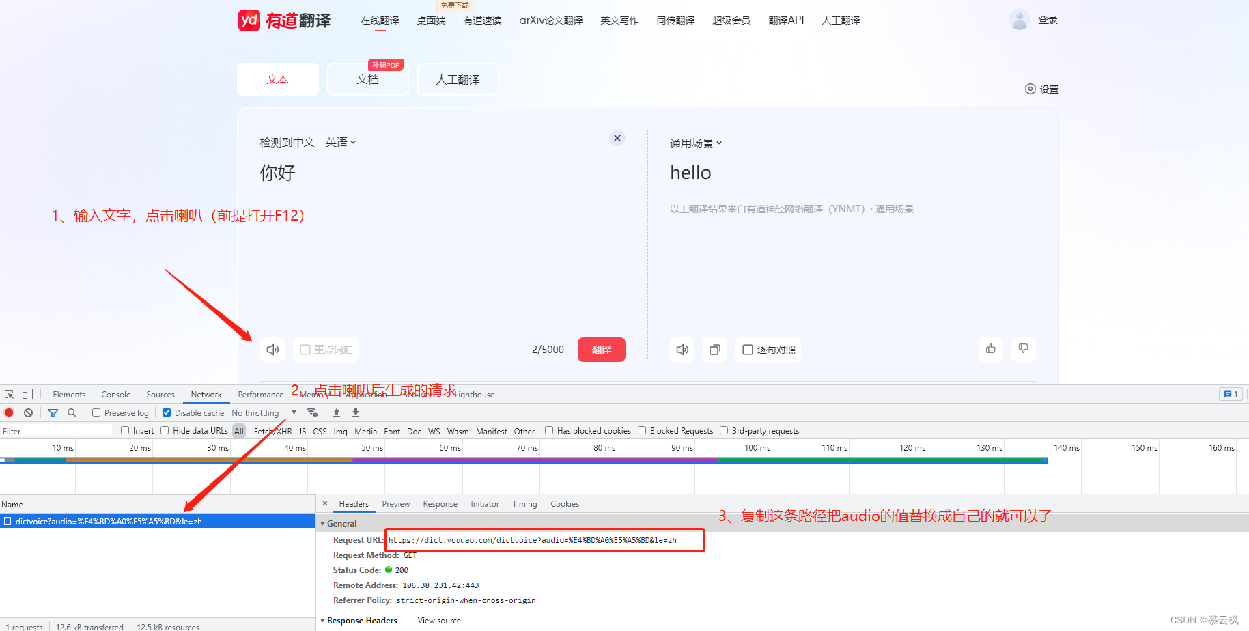Open Performance devtools tab
1249x631 pixels.
point(261,395)
